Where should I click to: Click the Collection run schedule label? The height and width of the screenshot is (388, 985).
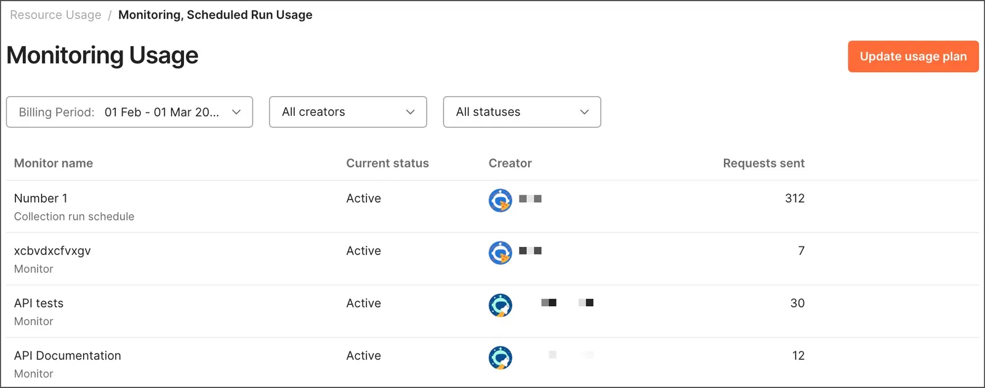pyautogui.click(x=74, y=216)
